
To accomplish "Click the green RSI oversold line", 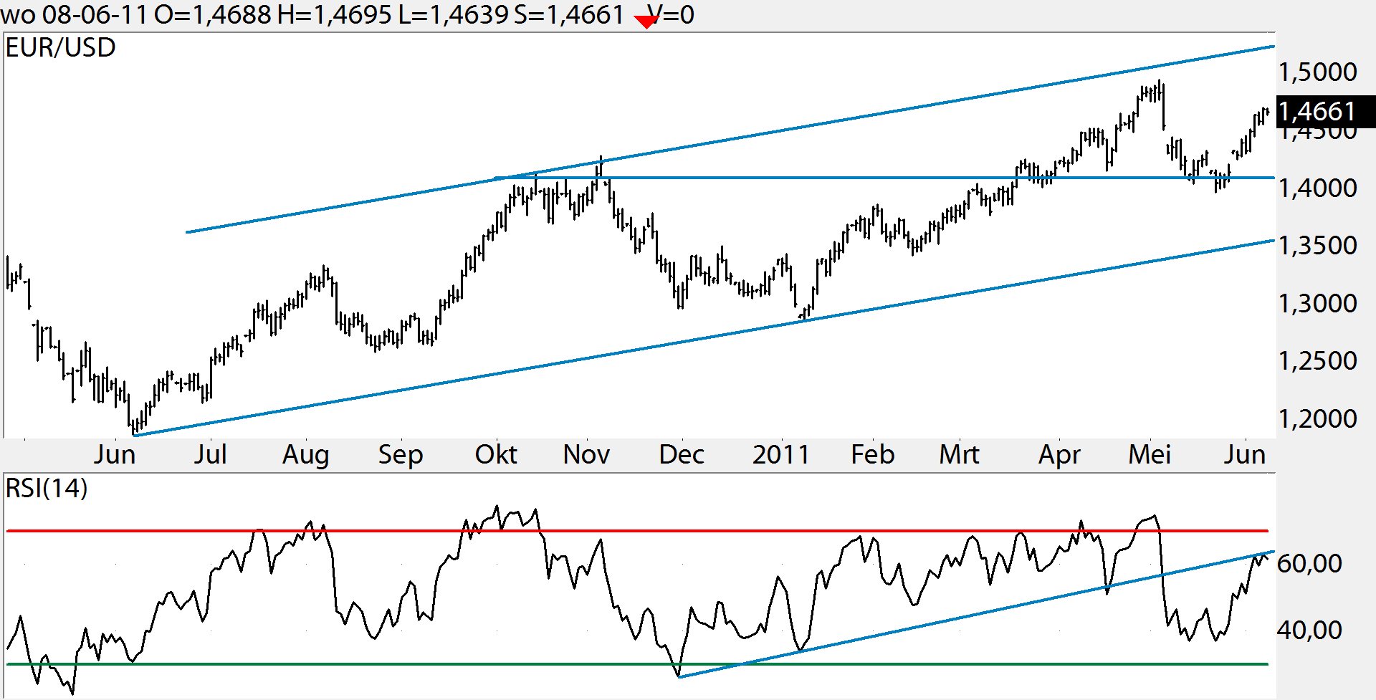I will coord(637,664).
